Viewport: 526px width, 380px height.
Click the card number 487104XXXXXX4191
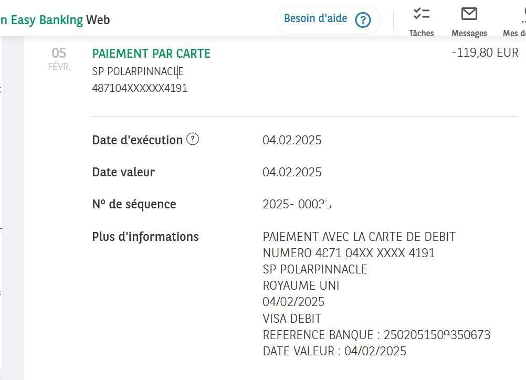point(140,88)
